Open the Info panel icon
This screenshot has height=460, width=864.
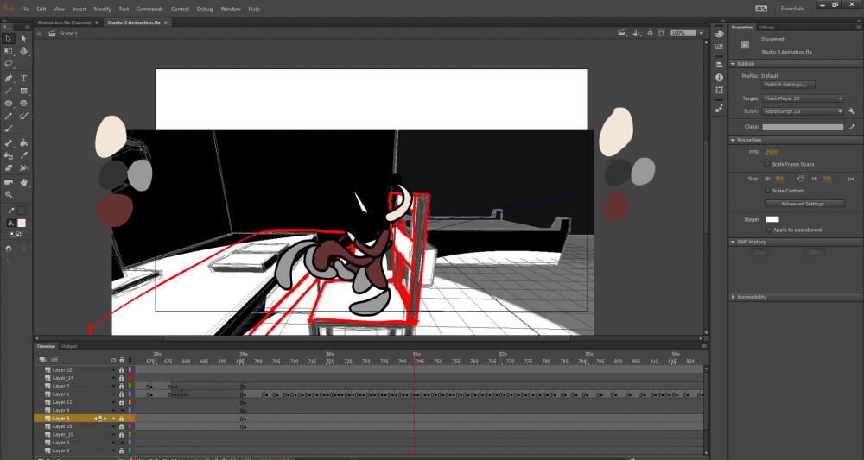(x=719, y=78)
